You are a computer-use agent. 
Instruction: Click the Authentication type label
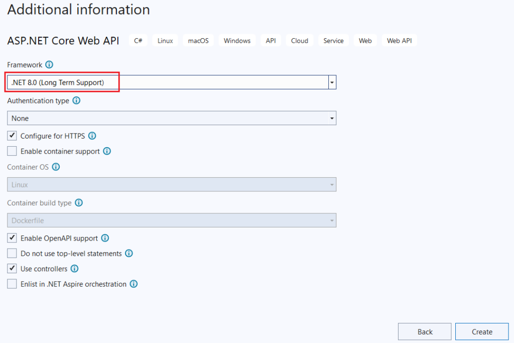tap(38, 100)
